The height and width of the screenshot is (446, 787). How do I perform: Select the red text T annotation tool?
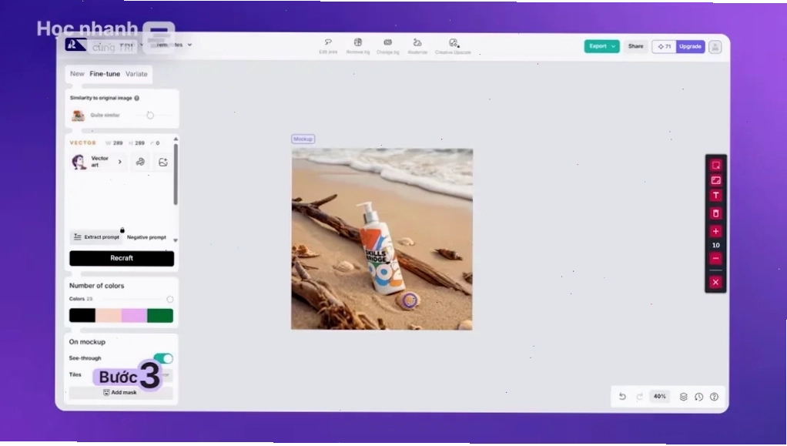pos(715,196)
